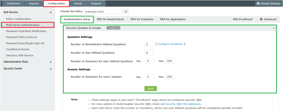Click the Advanced gear tab
The height and width of the screenshot is (111, 283).
click(268, 19)
